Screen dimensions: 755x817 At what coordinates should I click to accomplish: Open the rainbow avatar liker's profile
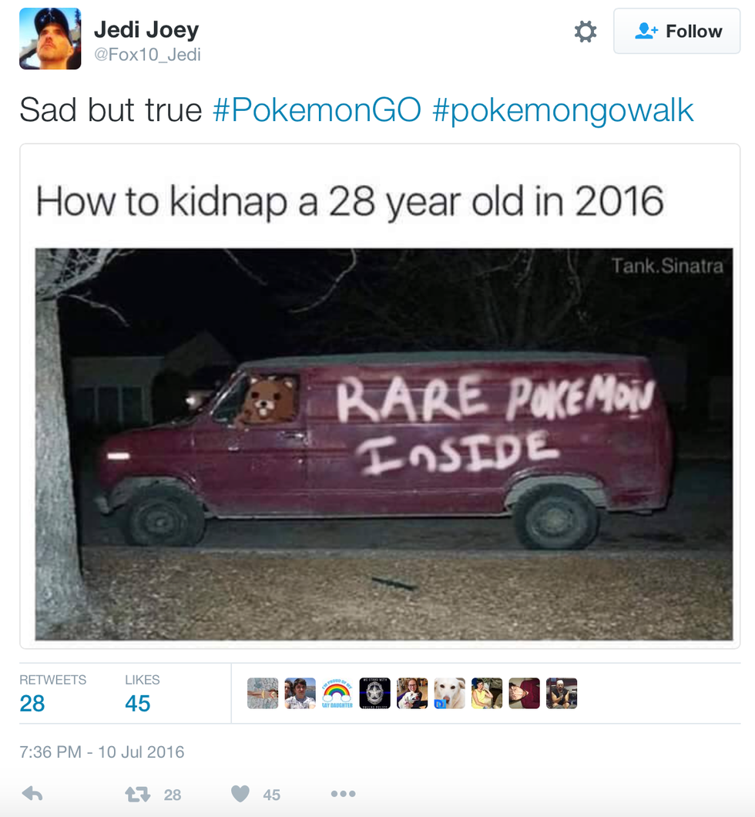click(337, 693)
